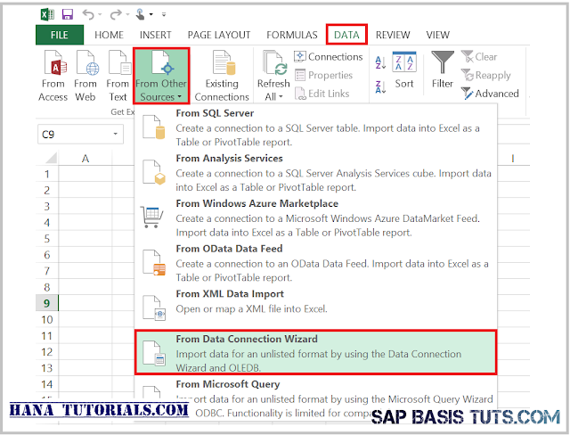This screenshot has height=435, width=570.
Task: Click the Select All corner triangle
Action: pos(51,158)
